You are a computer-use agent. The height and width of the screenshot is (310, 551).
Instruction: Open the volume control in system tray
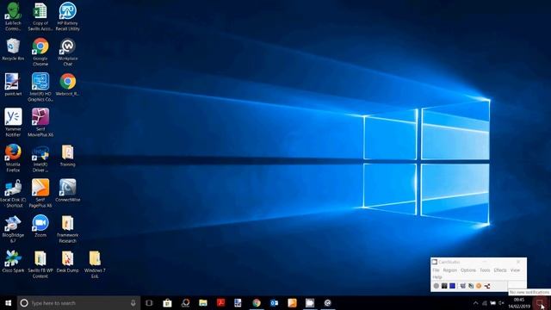pyautogui.click(x=501, y=303)
